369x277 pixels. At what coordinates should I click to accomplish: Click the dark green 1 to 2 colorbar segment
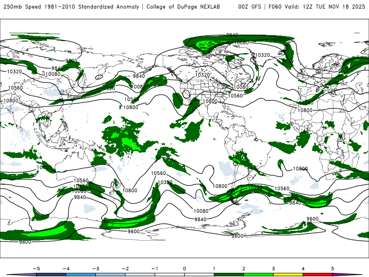coord(229,275)
